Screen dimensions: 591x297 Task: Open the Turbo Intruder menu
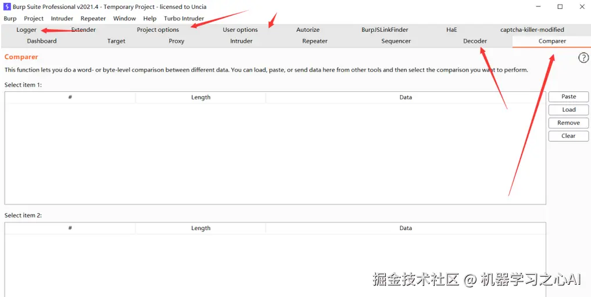184,19
